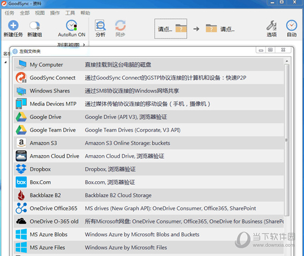
Task: Open the 任务 menu
Action: click(10, 13)
